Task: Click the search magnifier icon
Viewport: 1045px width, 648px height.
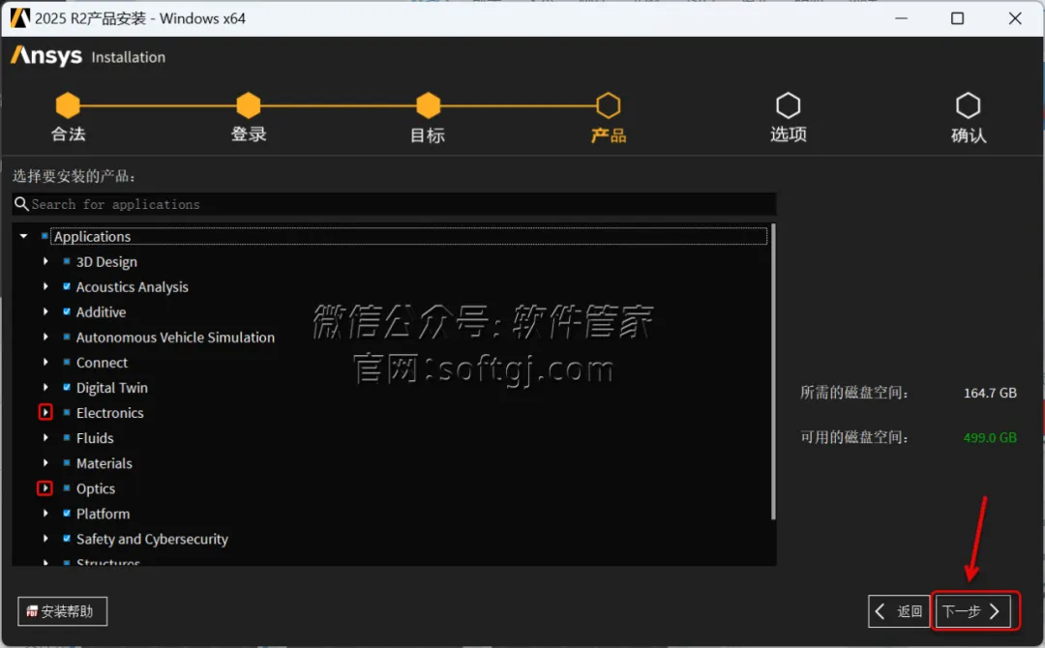Action: (x=21, y=204)
